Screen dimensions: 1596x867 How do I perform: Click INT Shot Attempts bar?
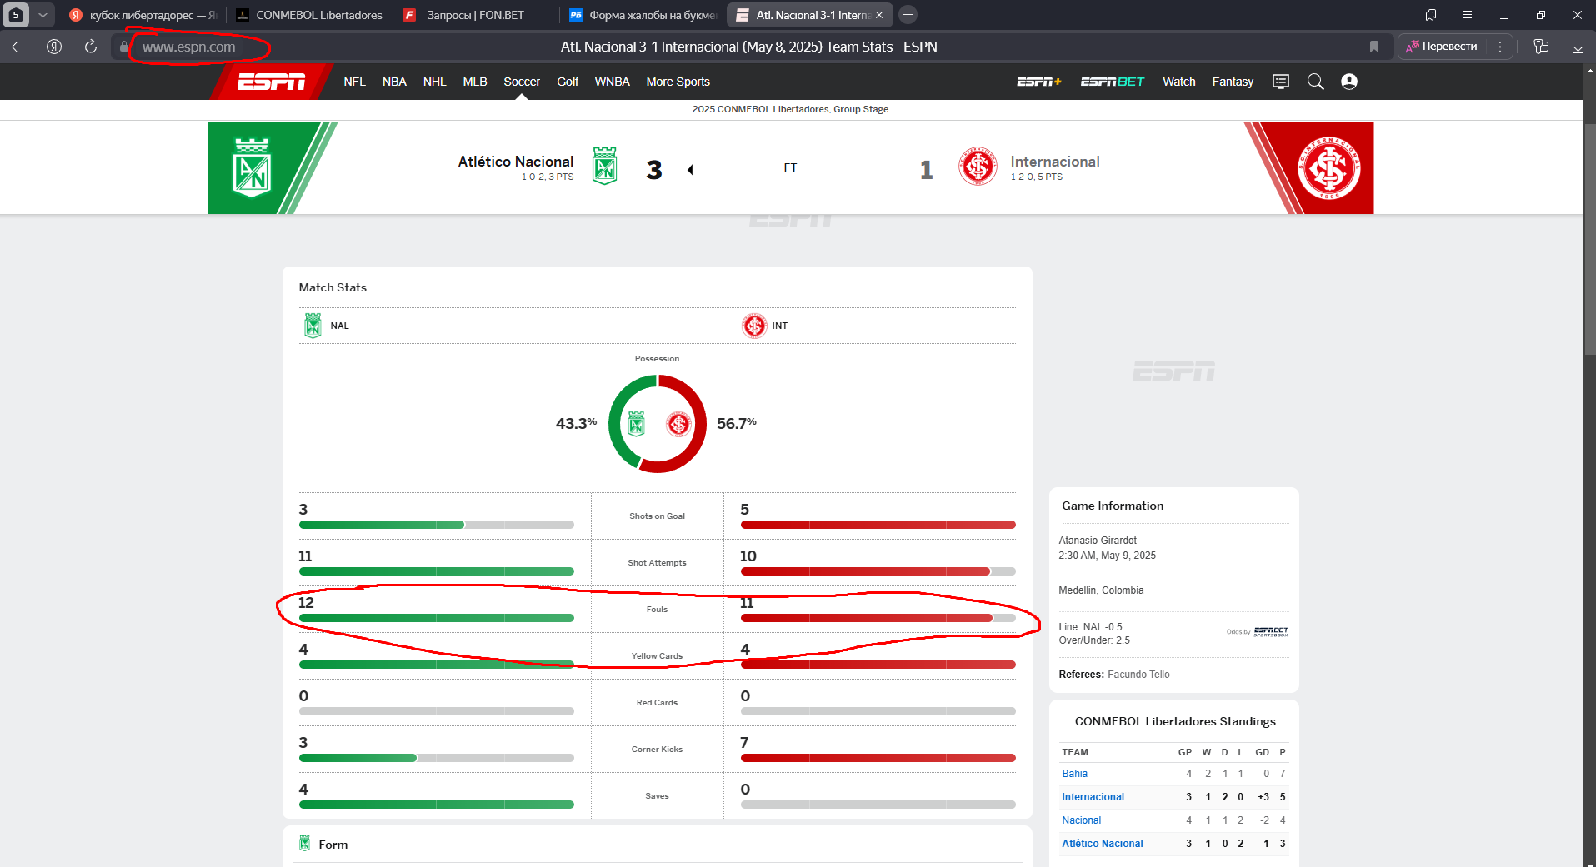[x=878, y=571]
